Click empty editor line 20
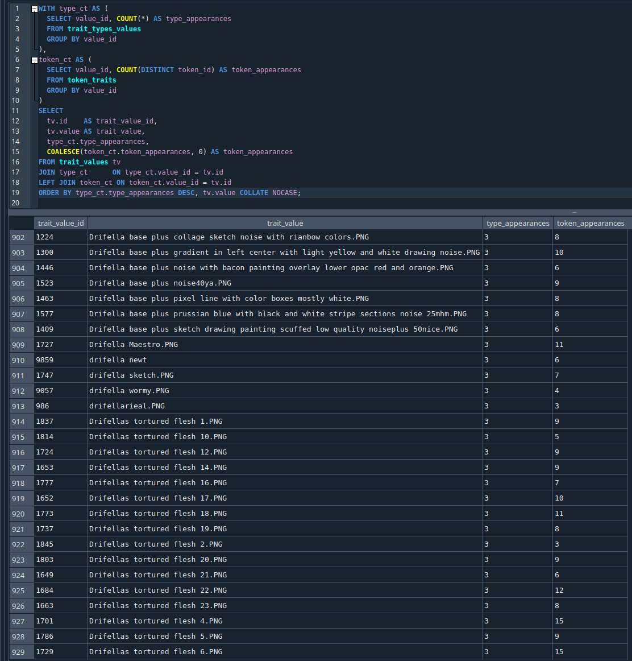The width and height of the screenshot is (632, 661). (x=335, y=203)
